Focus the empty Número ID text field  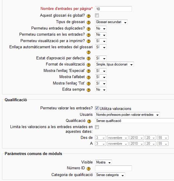(113, 168)
